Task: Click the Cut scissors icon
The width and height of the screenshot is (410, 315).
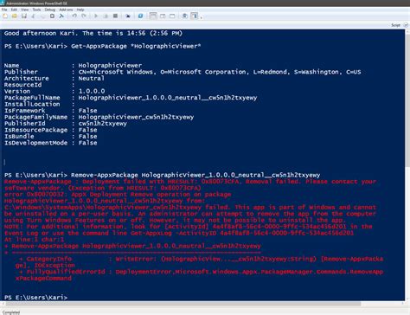Action: point(33,16)
